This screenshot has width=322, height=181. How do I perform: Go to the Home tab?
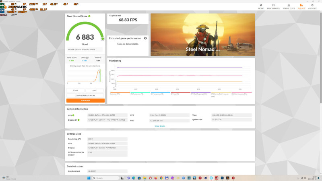pyautogui.click(x=261, y=6)
